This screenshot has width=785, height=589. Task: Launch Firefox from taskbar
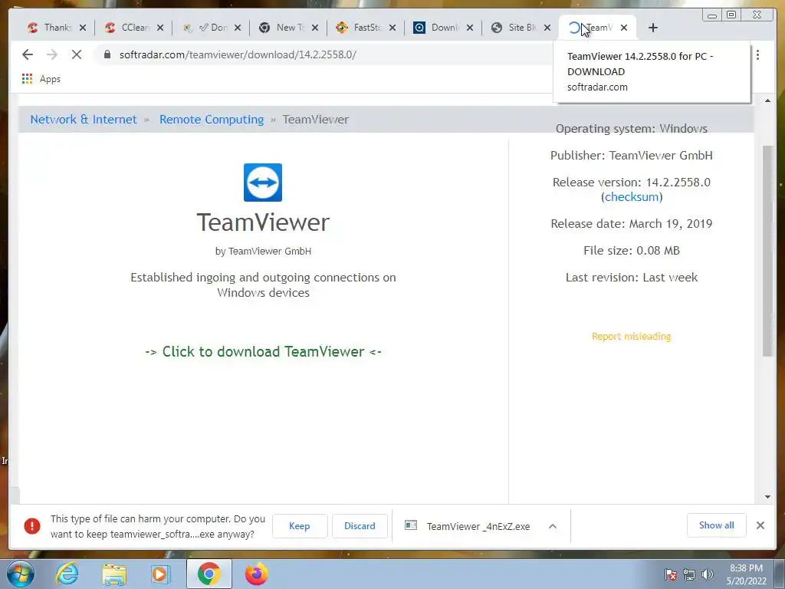[256, 574]
